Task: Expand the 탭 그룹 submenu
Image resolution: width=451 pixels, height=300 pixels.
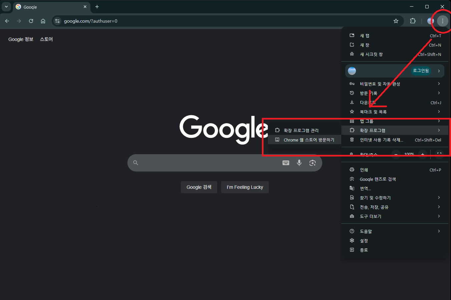Action: click(395, 121)
